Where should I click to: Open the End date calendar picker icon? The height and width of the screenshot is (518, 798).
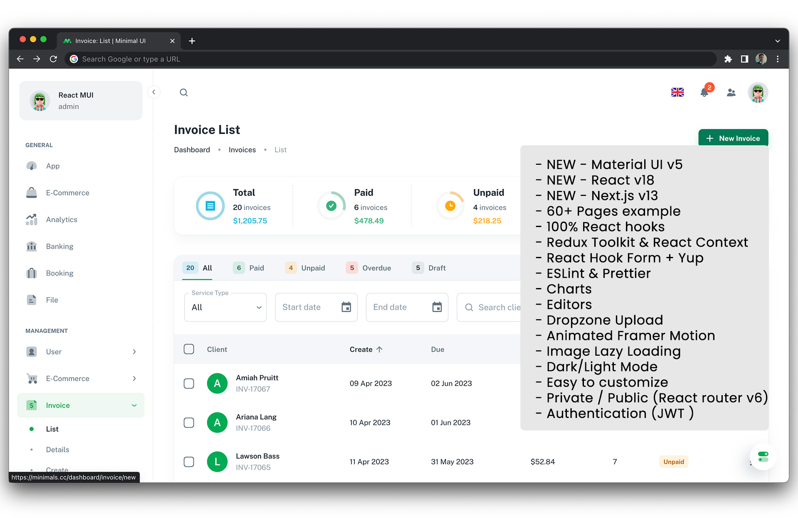pyautogui.click(x=437, y=307)
